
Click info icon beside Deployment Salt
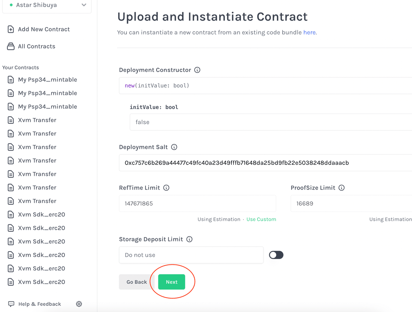coord(174,147)
